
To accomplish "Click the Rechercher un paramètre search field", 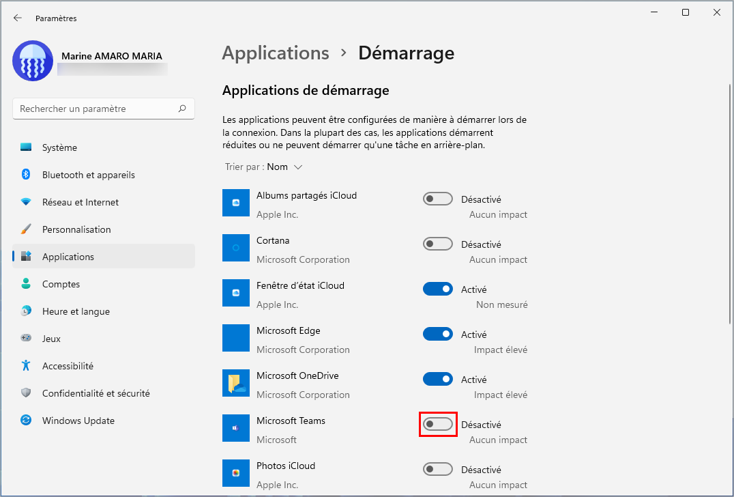I will (x=104, y=109).
